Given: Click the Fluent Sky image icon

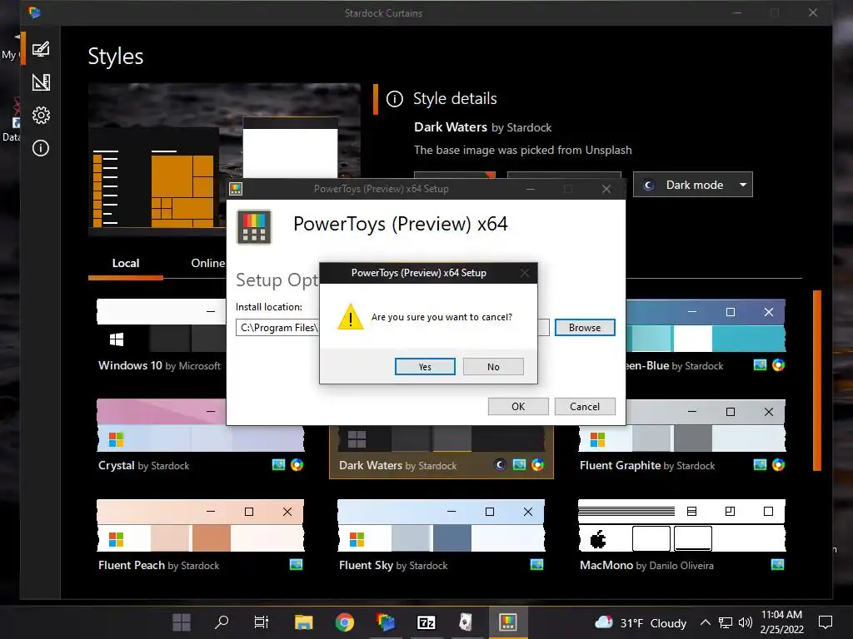Looking at the screenshot, I should (x=537, y=565).
